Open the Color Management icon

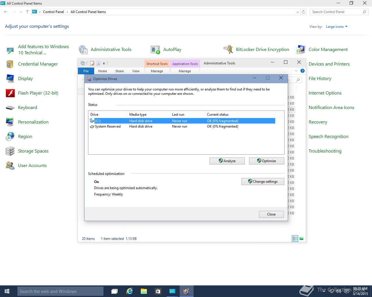[x=301, y=50]
